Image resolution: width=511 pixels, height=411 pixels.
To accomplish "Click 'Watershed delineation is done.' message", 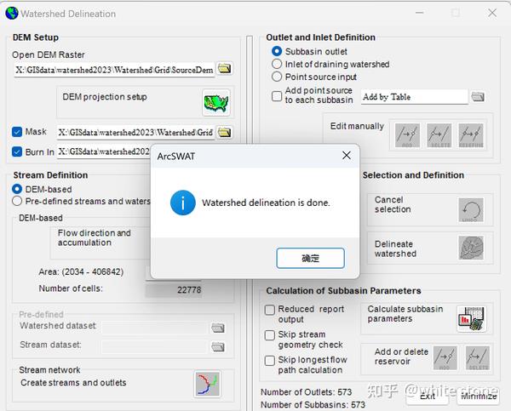I will click(x=266, y=203).
